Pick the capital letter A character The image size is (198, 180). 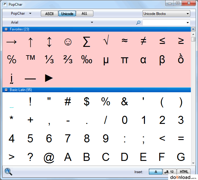click(x=68, y=157)
